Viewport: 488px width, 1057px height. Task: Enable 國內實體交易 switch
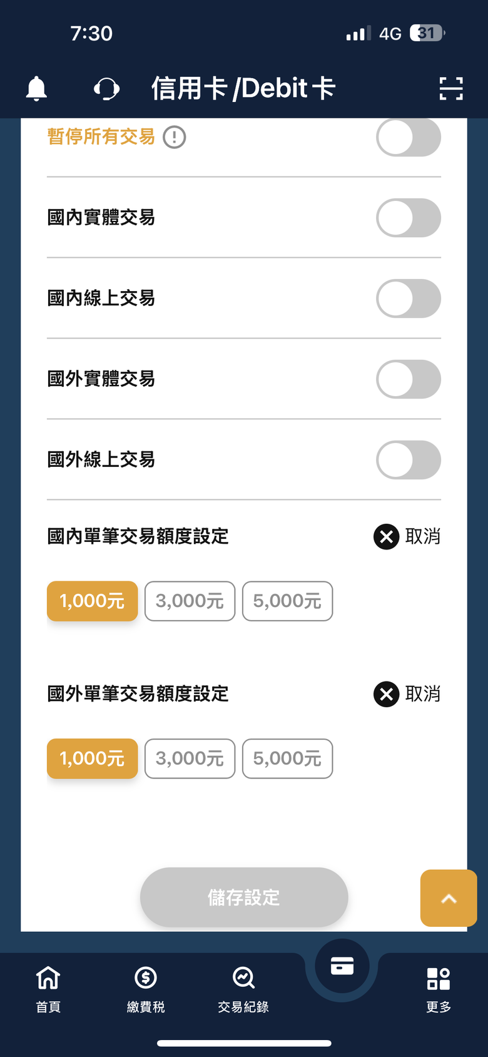[409, 218]
